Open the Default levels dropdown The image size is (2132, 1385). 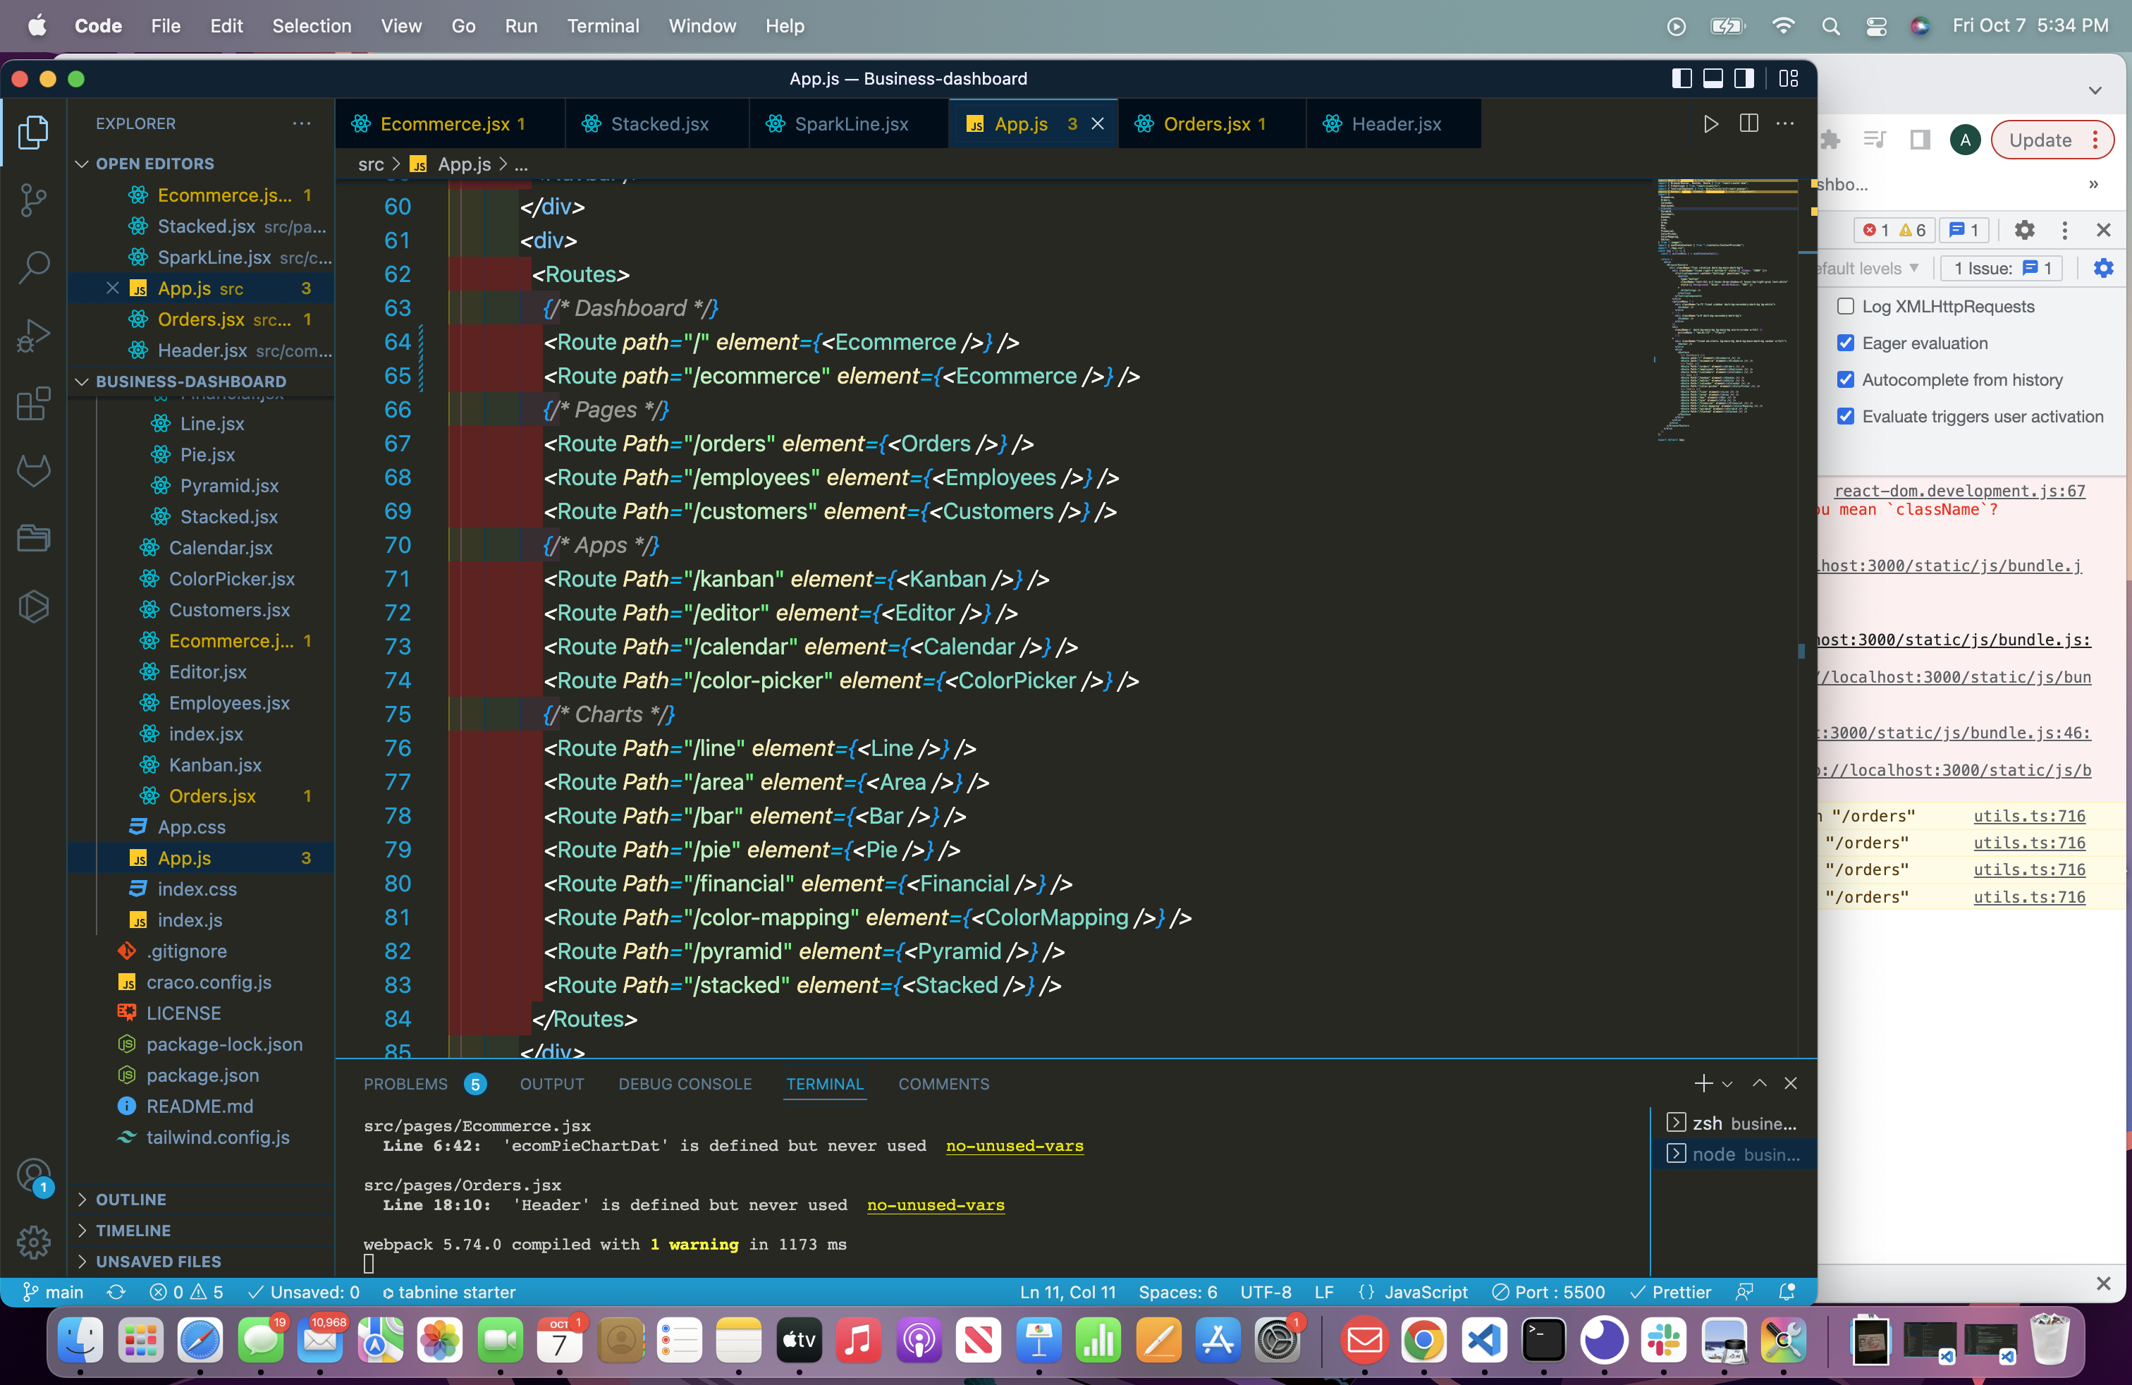[x=1870, y=268]
